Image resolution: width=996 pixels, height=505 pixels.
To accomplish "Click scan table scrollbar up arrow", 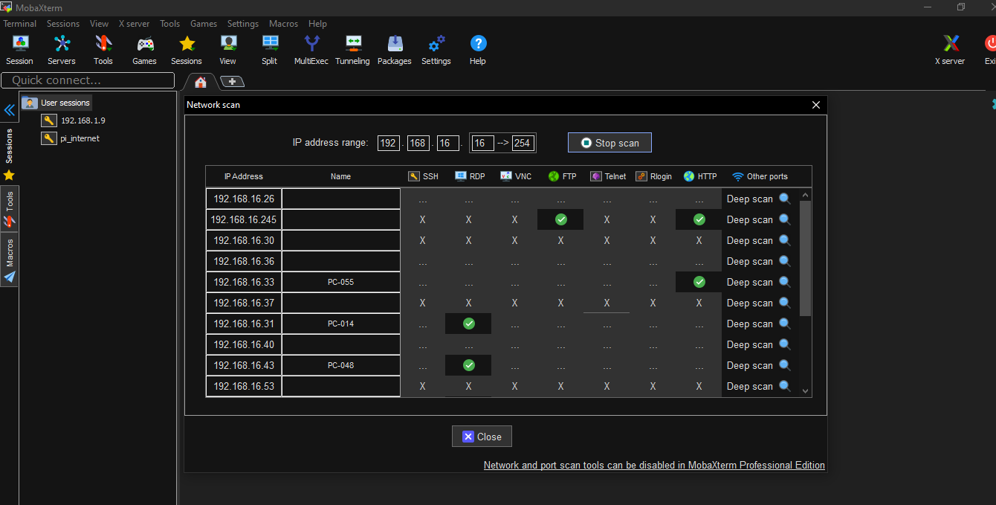I will 805,194.
